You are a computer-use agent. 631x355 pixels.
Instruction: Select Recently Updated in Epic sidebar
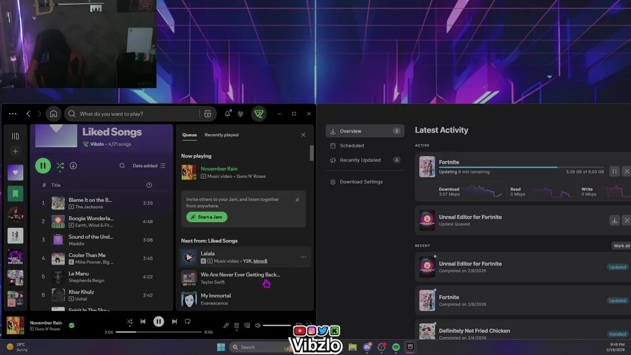coord(365,160)
